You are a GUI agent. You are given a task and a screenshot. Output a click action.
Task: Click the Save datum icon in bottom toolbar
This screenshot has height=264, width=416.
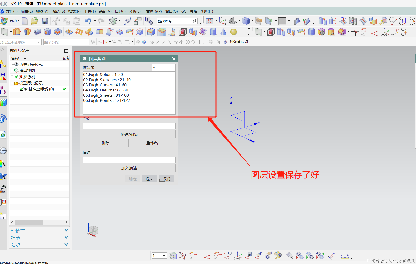[x=248, y=255]
